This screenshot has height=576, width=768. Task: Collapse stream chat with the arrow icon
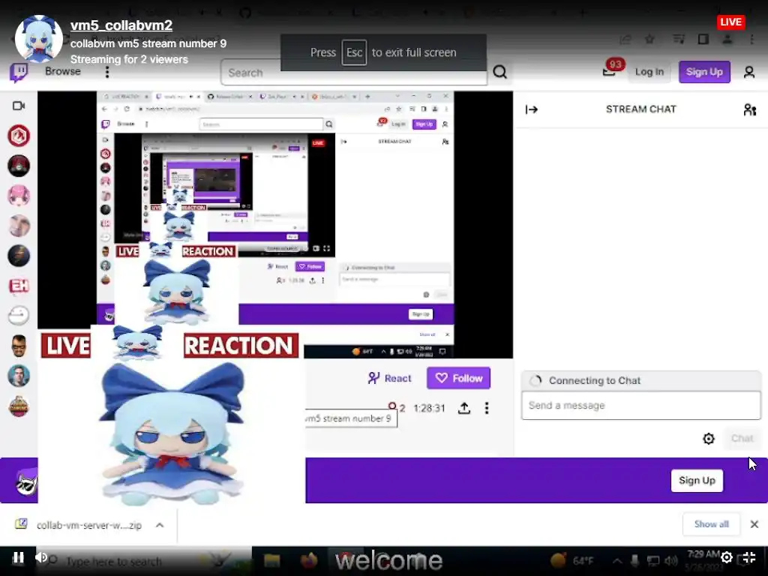(x=532, y=109)
